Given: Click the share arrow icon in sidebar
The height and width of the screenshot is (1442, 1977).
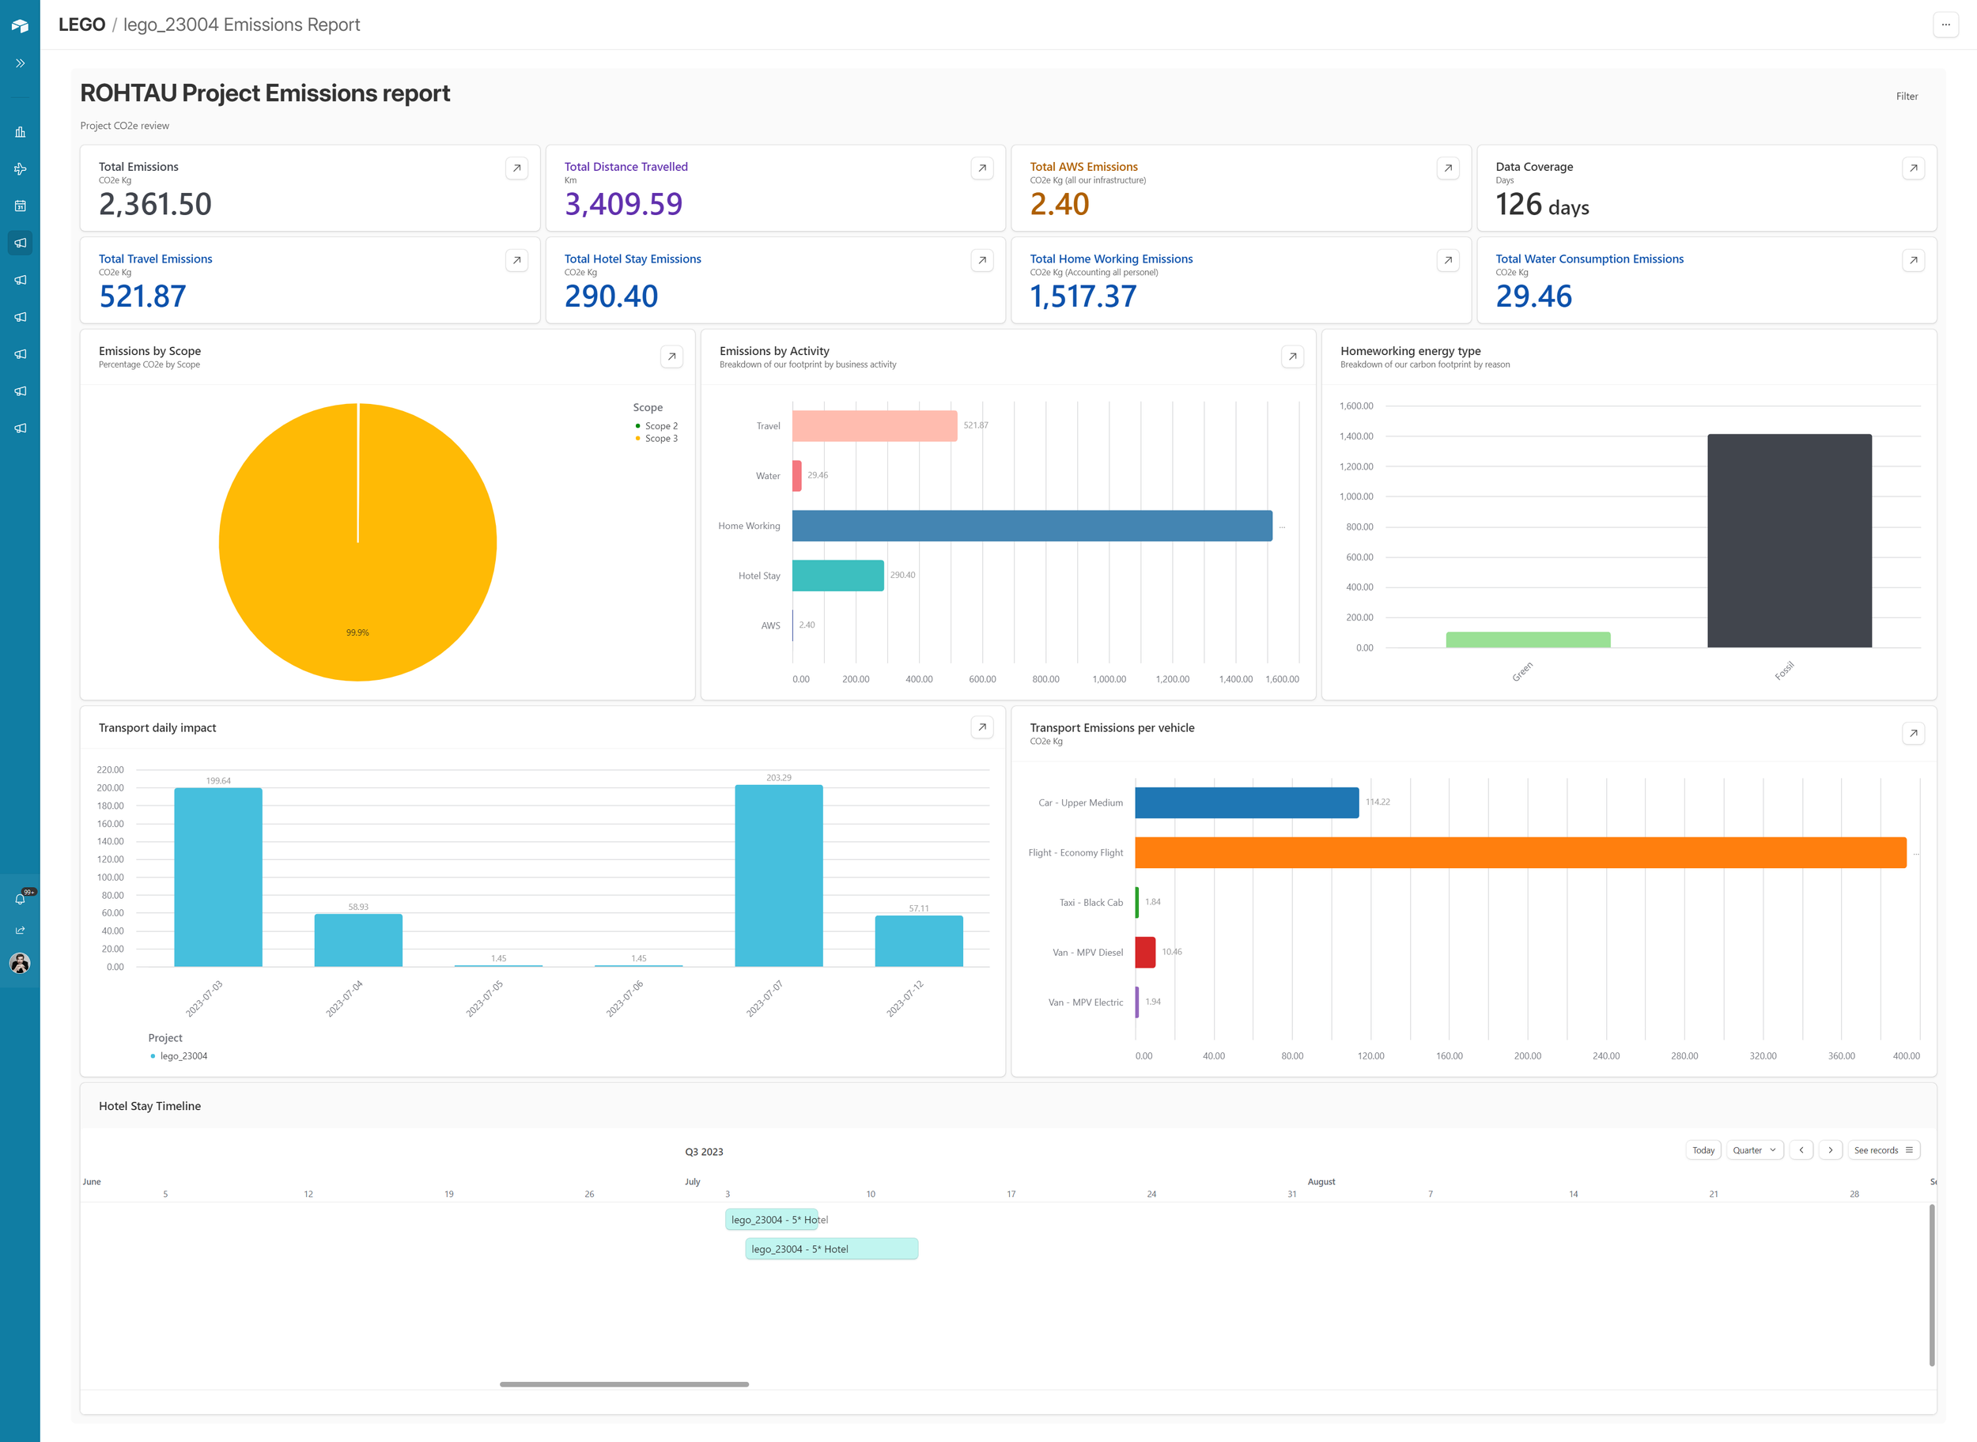Looking at the screenshot, I should click(20, 931).
